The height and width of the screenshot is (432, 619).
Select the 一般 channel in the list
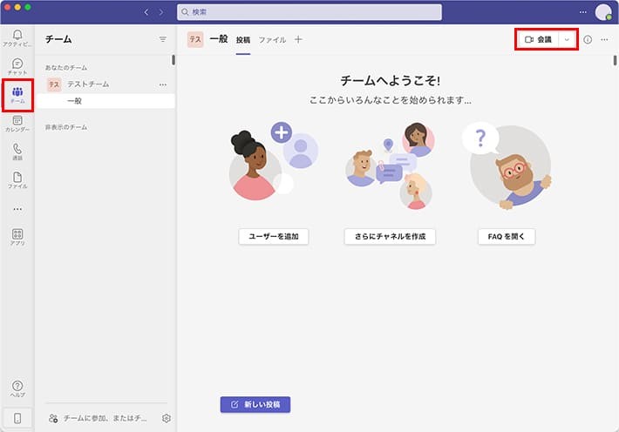click(105, 101)
